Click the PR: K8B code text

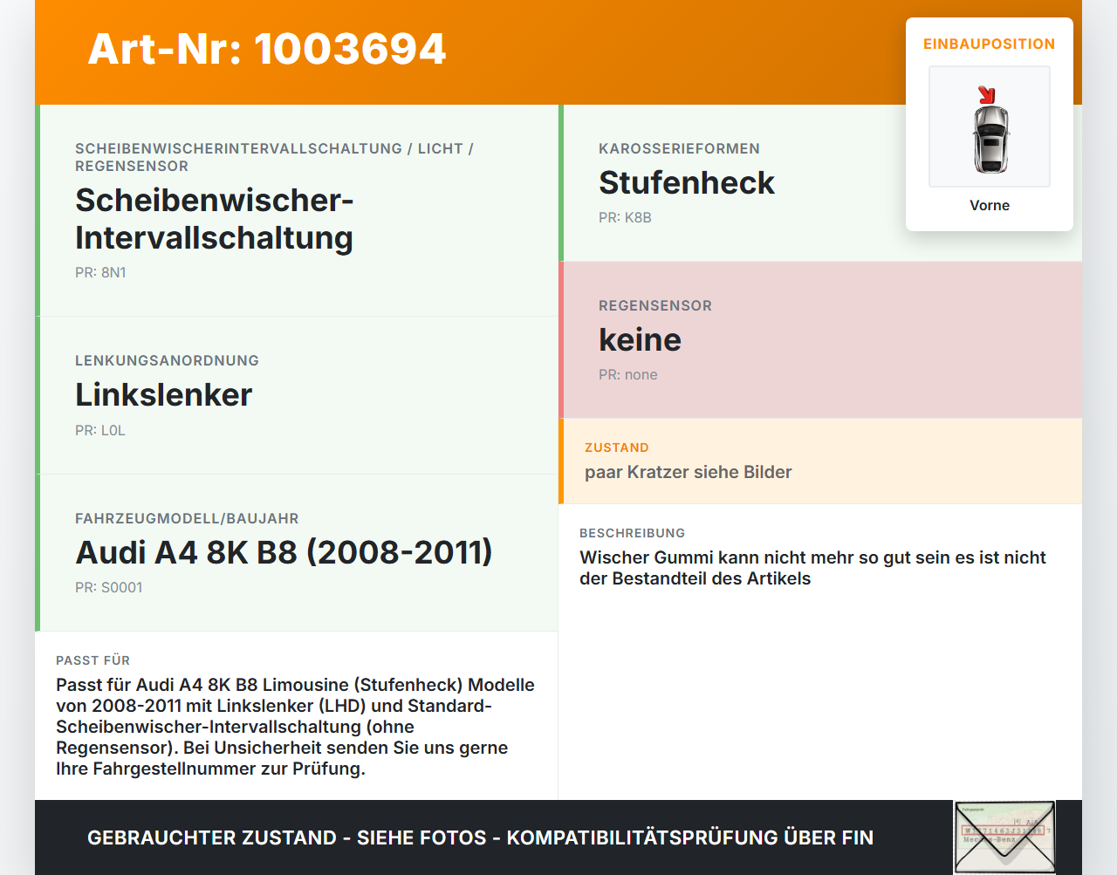click(624, 217)
